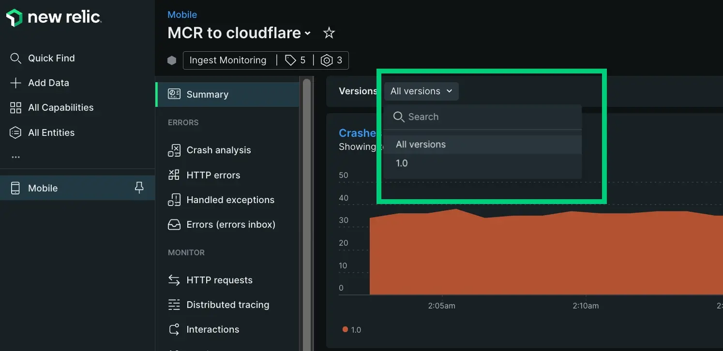Click the Ingest Monitoring label

click(227, 60)
